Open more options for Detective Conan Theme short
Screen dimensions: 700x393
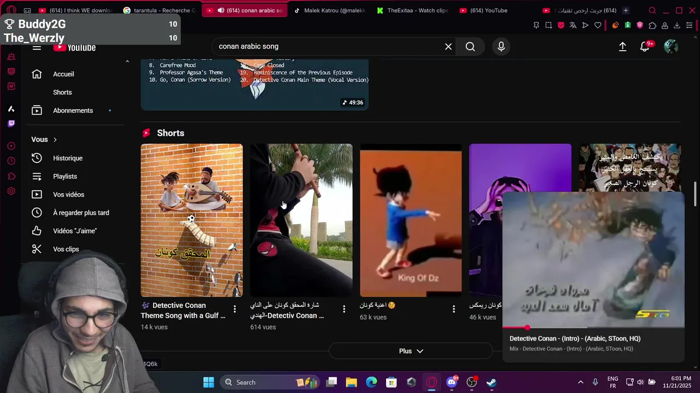click(x=235, y=309)
